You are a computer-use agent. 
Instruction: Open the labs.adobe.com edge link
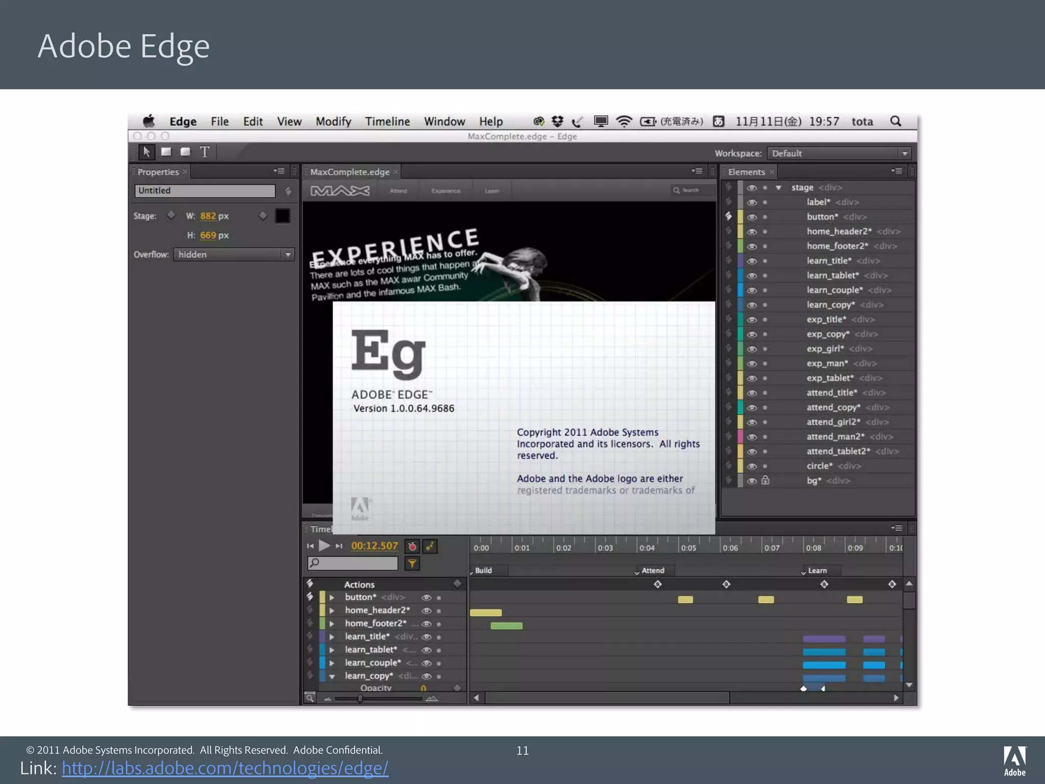225,768
